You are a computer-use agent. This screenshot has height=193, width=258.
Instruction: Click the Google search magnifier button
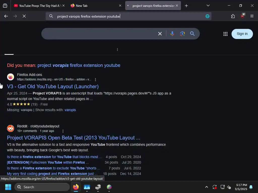[192, 34]
